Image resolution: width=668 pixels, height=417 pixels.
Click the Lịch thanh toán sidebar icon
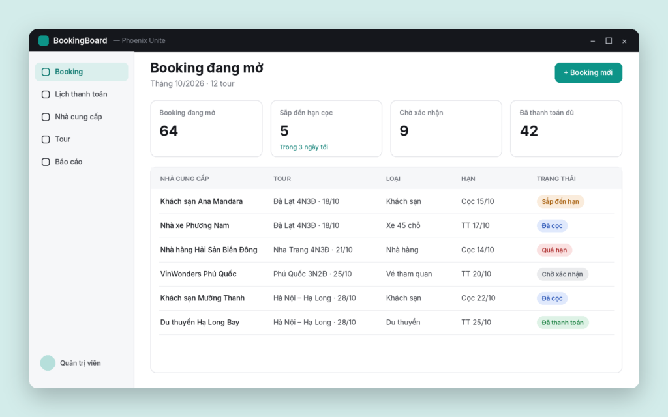tap(46, 94)
